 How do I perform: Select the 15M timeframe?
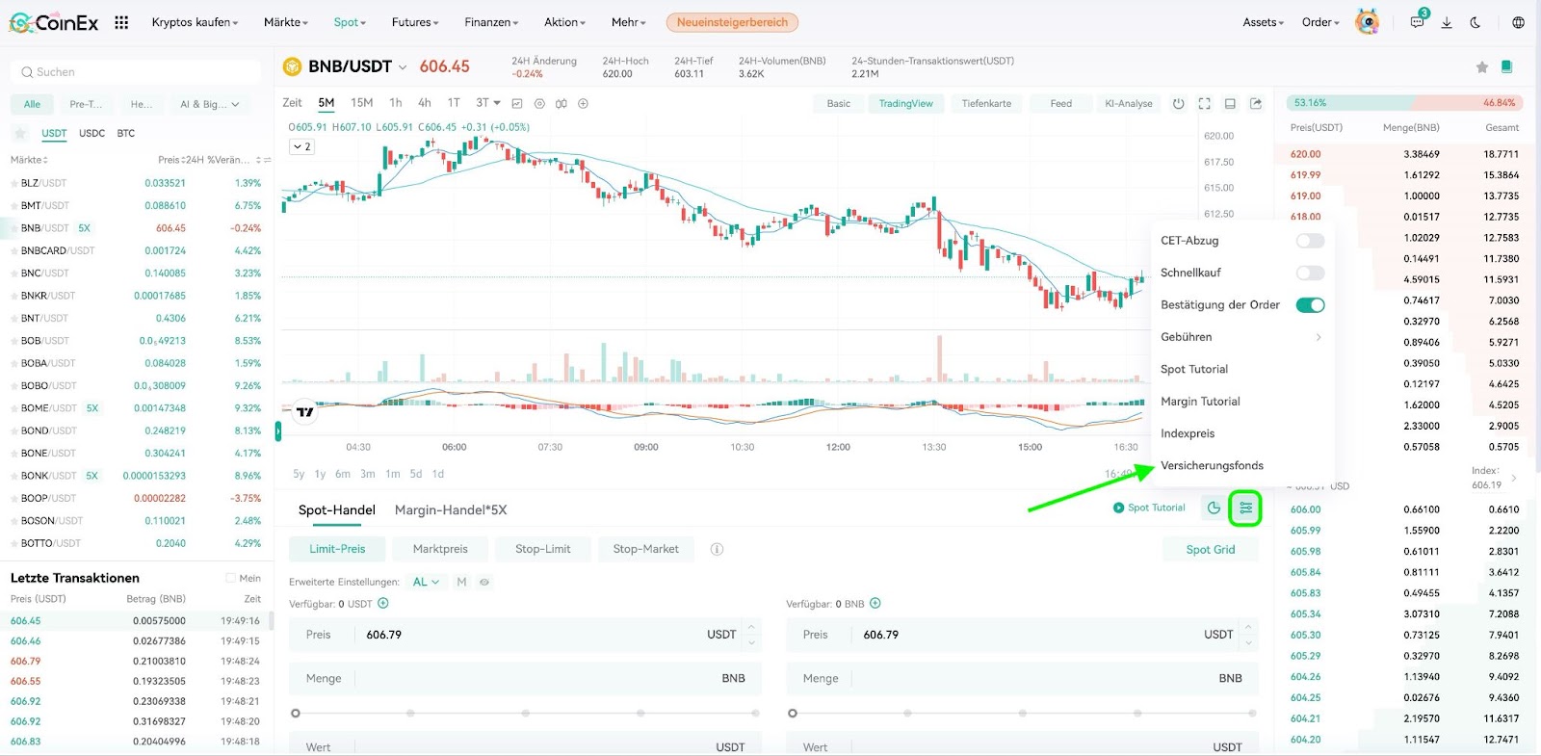[361, 103]
